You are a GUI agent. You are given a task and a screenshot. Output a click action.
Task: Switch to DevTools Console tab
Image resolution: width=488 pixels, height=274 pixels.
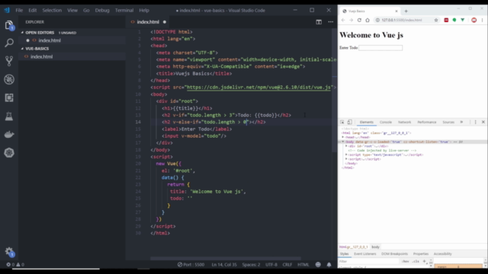click(386, 122)
